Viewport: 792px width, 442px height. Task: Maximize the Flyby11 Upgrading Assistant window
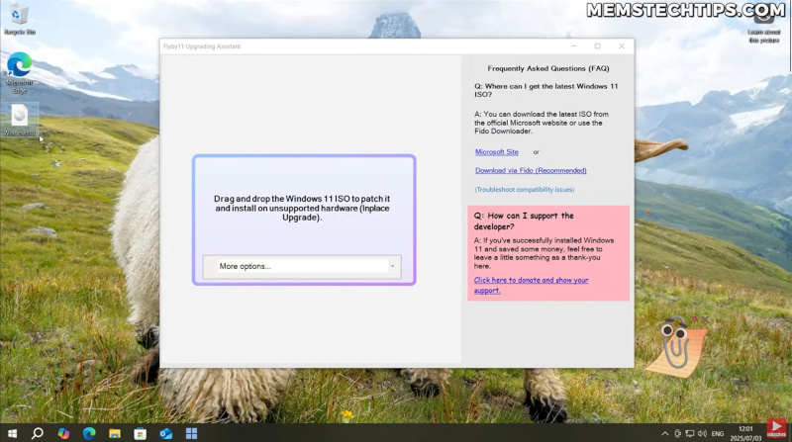coord(598,45)
